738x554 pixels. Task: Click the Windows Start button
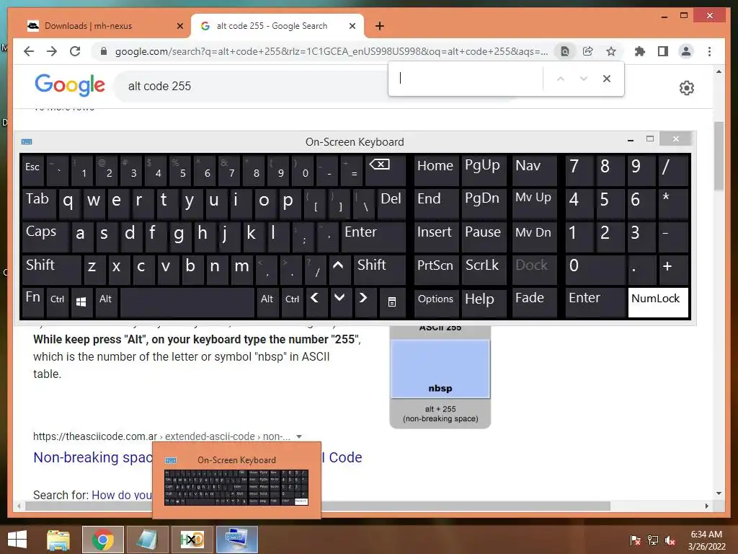tap(17, 540)
